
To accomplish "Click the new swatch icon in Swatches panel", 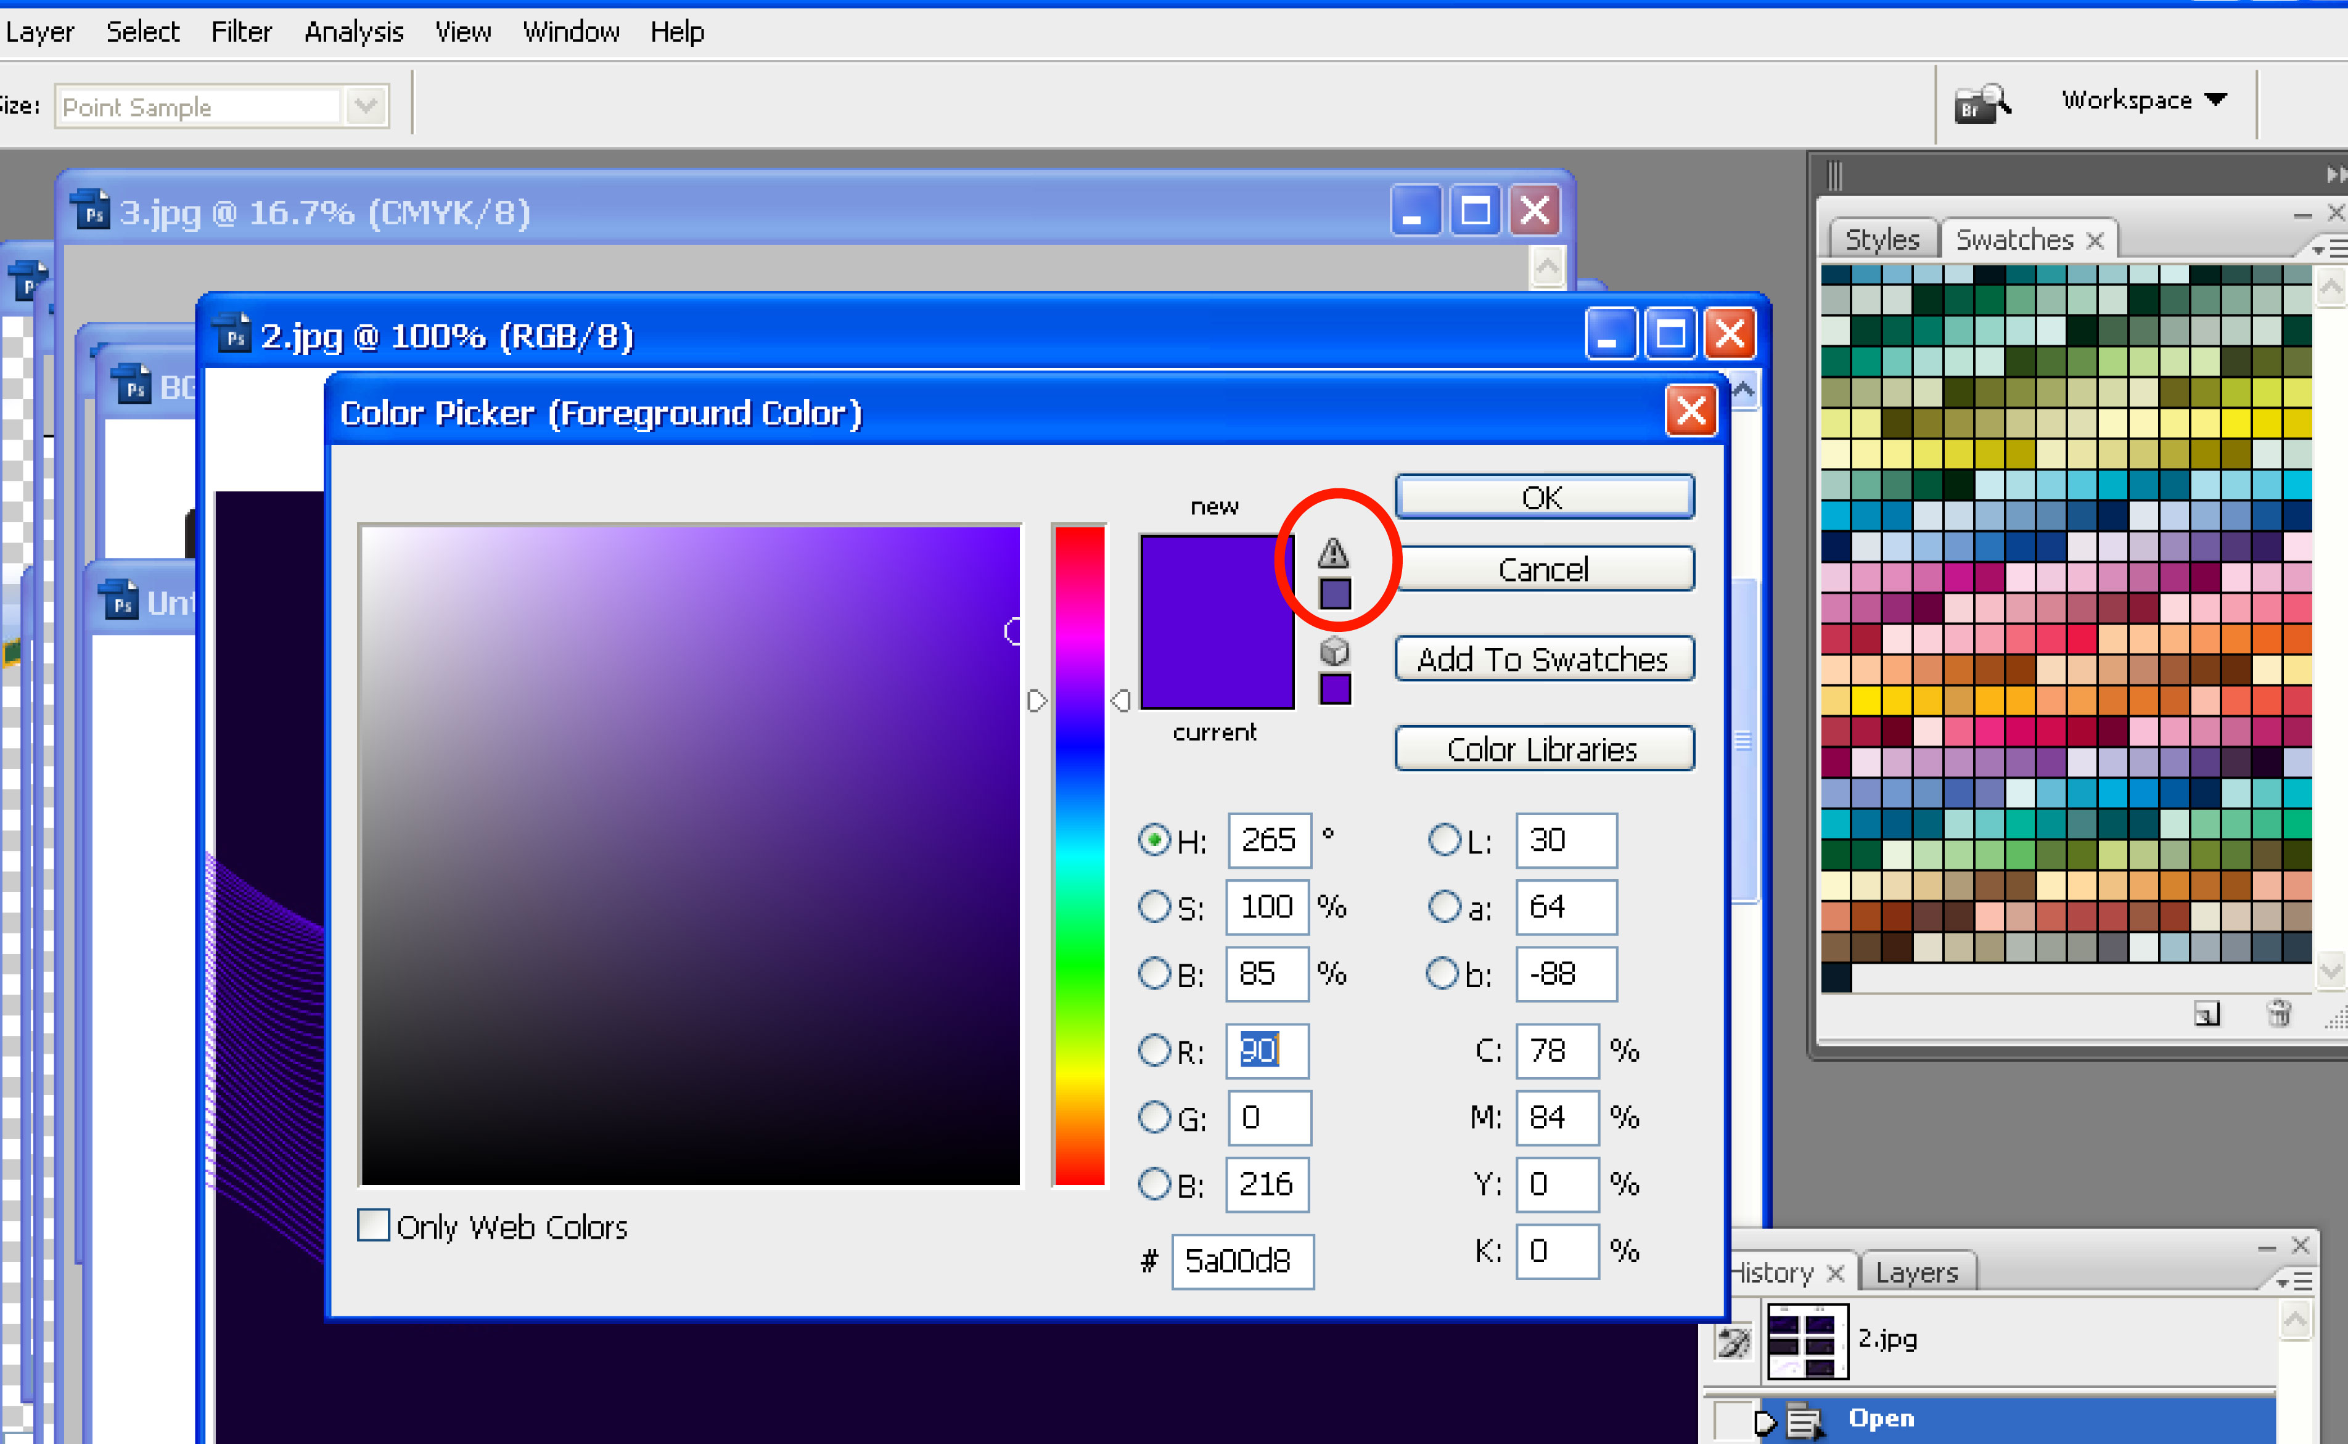I will click(x=2206, y=1013).
